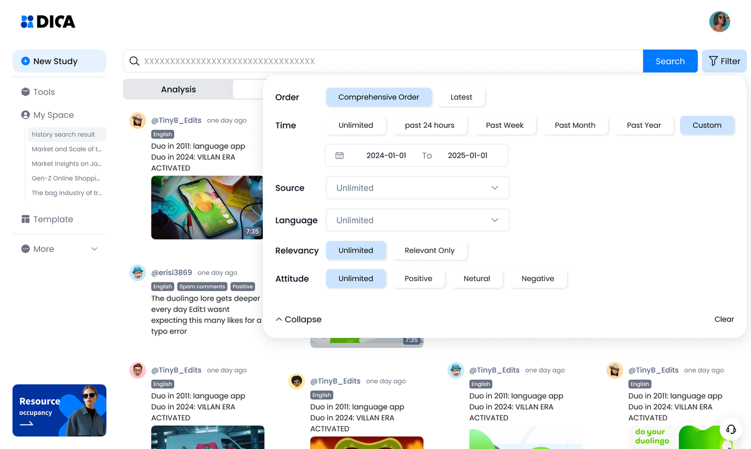Image resolution: width=751 pixels, height=449 pixels.
Task: Open The bag industry of tr... item
Action: (x=66, y=193)
